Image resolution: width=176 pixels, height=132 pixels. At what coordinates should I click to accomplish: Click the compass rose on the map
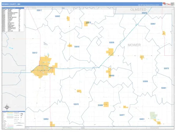tap(7, 107)
